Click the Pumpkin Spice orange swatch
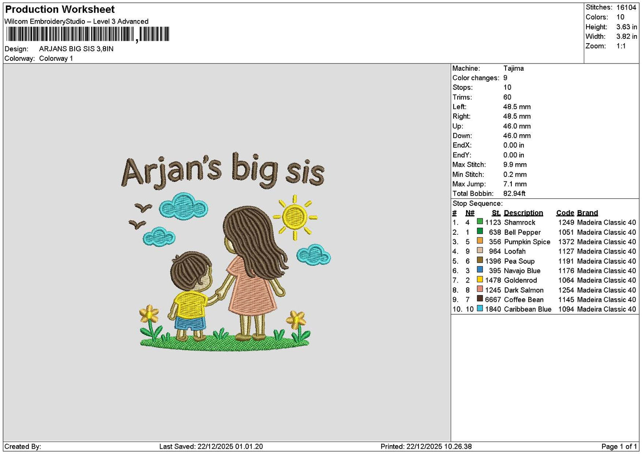642x454 pixels. [480, 241]
